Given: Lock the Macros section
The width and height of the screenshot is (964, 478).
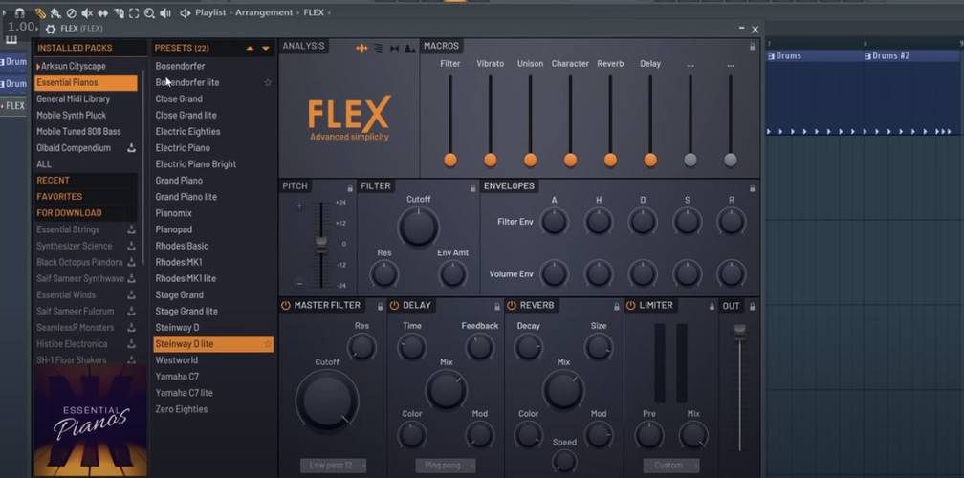Looking at the screenshot, I should [752, 46].
